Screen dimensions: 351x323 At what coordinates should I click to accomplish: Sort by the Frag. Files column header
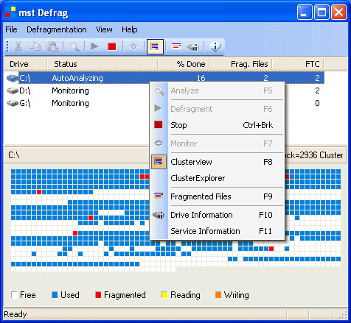(x=240, y=64)
